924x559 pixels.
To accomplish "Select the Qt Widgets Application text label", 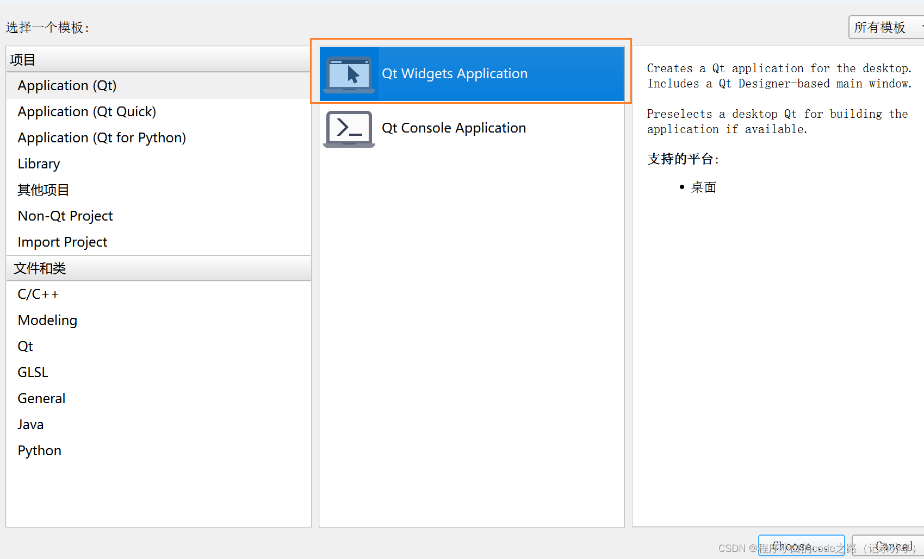I will 455,73.
